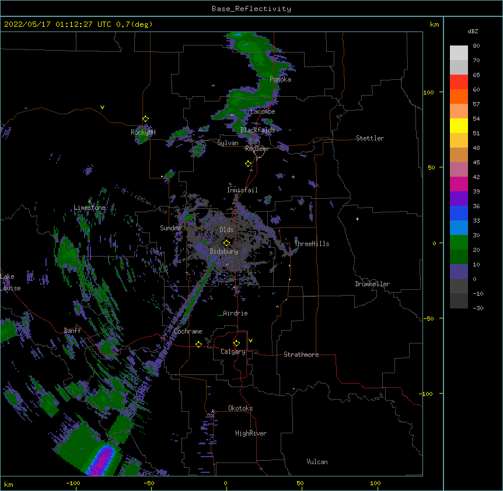Select the slate-blue 0–10 dBZ legend swatch
Screen dimensions: 503x491
tap(459, 272)
